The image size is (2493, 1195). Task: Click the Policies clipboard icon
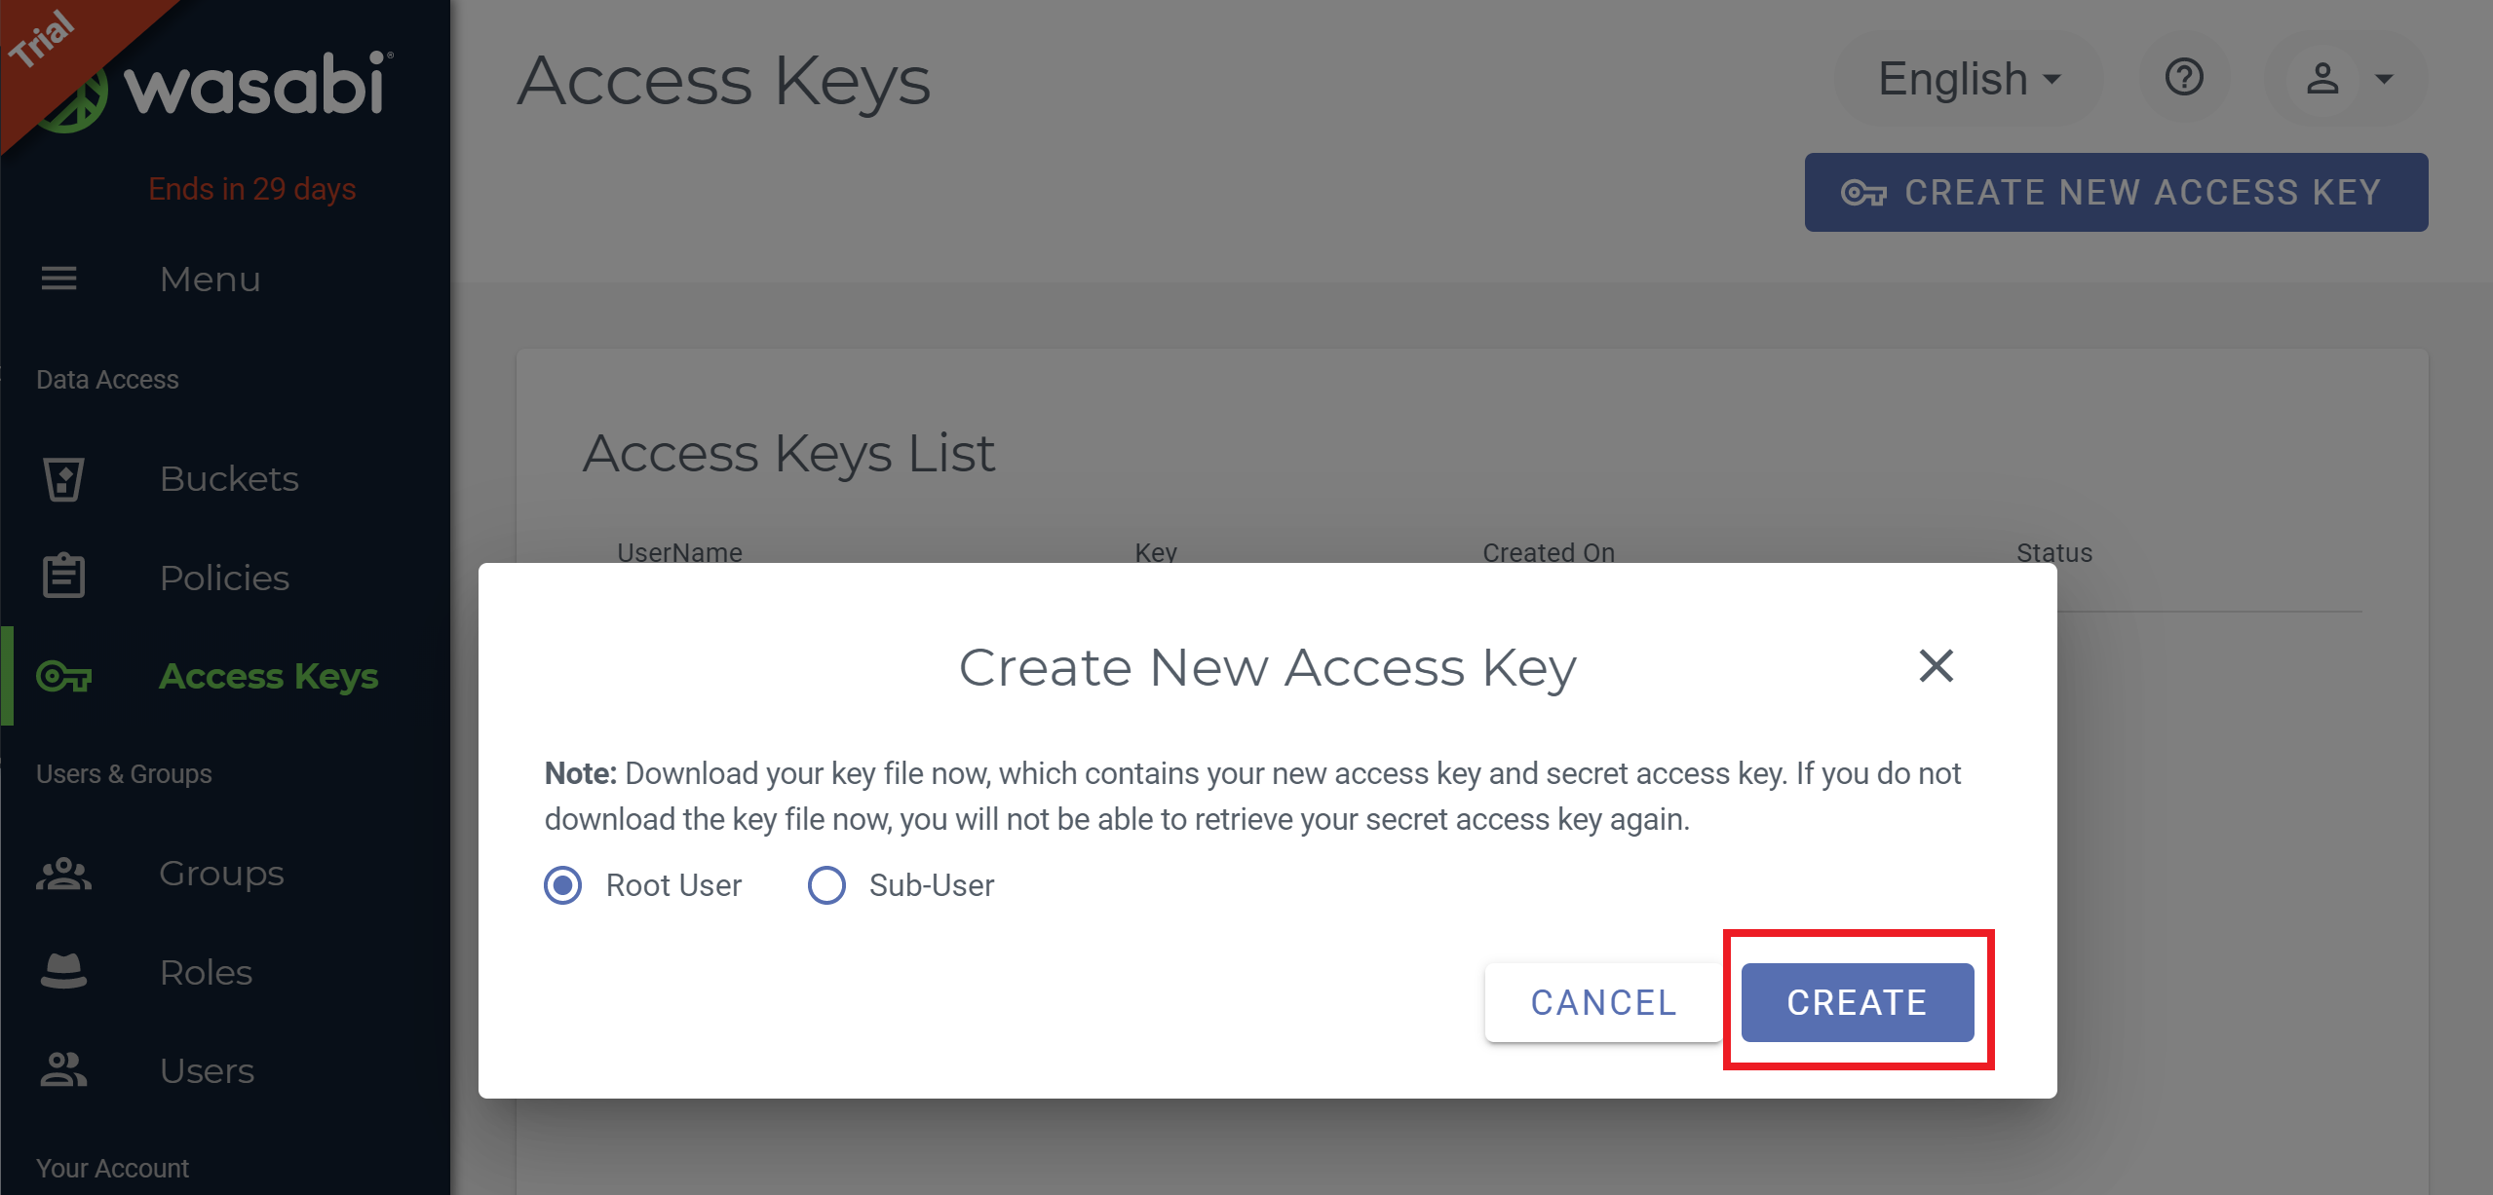pyautogui.click(x=63, y=577)
